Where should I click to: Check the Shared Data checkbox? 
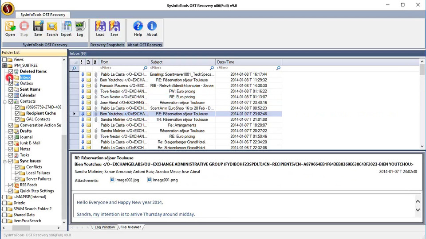(4, 215)
